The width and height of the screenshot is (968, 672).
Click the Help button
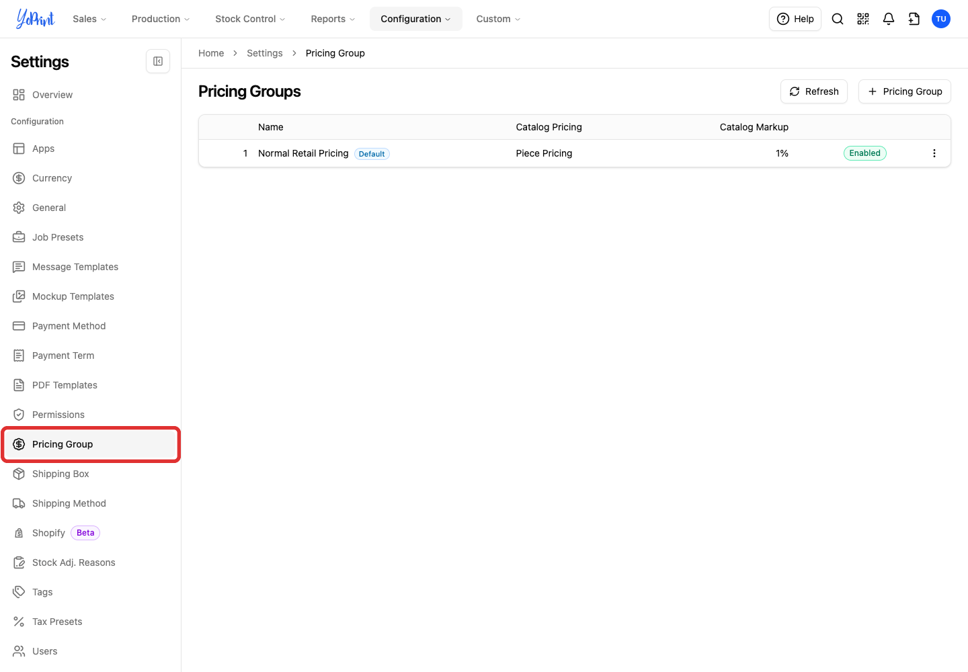[x=795, y=19]
